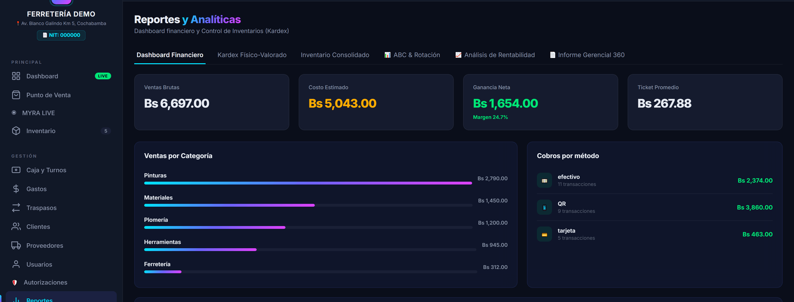The width and height of the screenshot is (794, 302).
Task: Click the Bs 3,860.00 QR total
Action: click(755, 207)
